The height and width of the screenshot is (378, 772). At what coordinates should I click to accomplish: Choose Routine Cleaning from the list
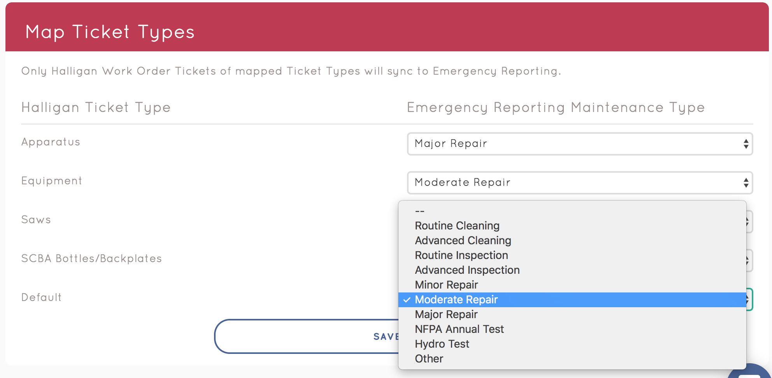[572, 226]
